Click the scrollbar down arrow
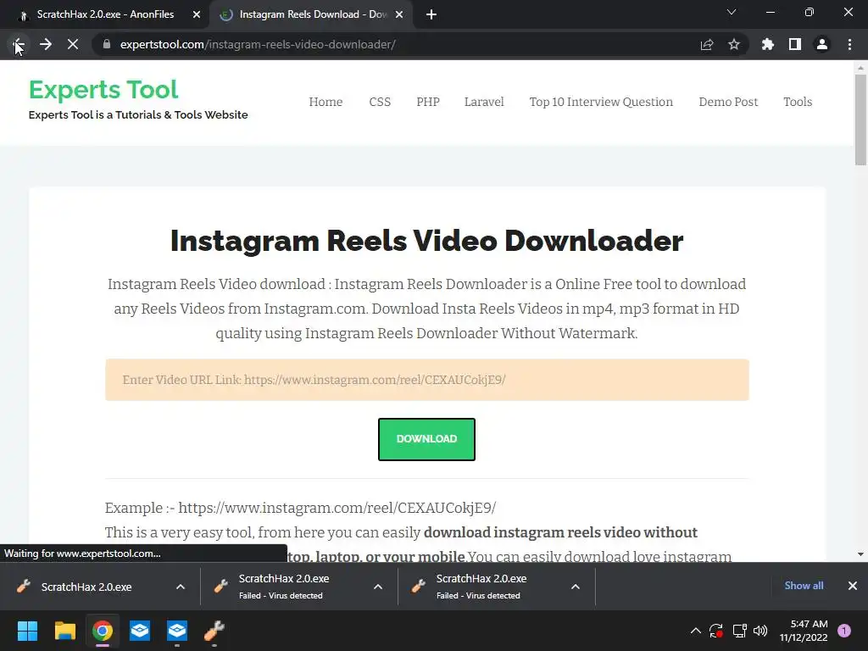This screenshot has height=651, width=868. coord(860,554)
